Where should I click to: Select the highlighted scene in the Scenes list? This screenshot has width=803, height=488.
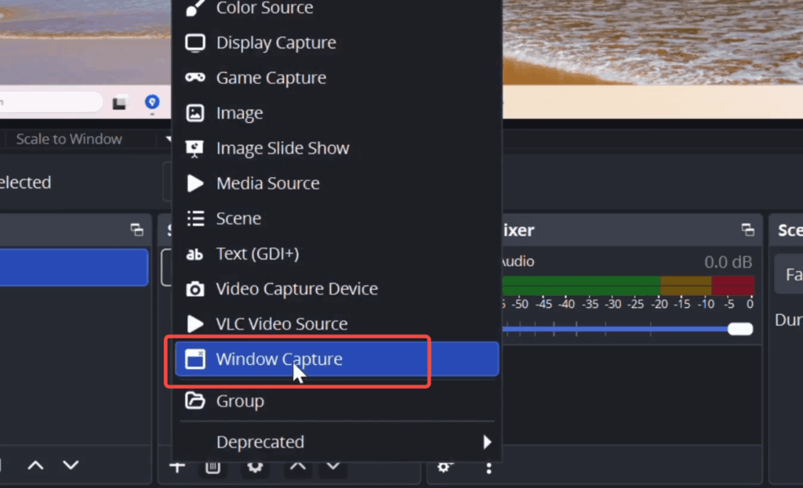click(73, 268)
